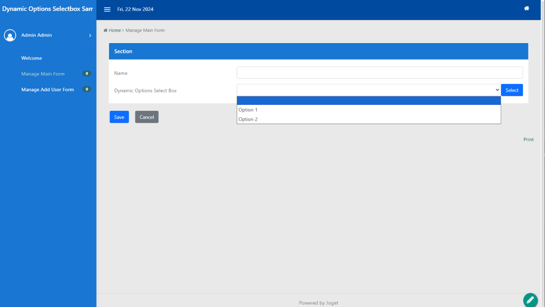Choose Option 2 from the dropdown list
This screenshot has height=307, width=545.
point(248,119)
